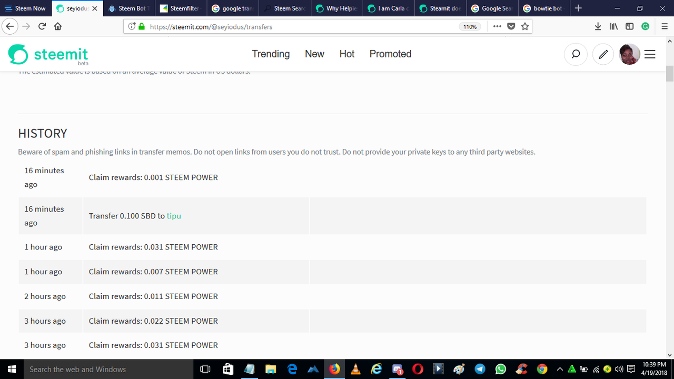
Task: Open the Hot posts feed
Action: (x=347, y=54)
